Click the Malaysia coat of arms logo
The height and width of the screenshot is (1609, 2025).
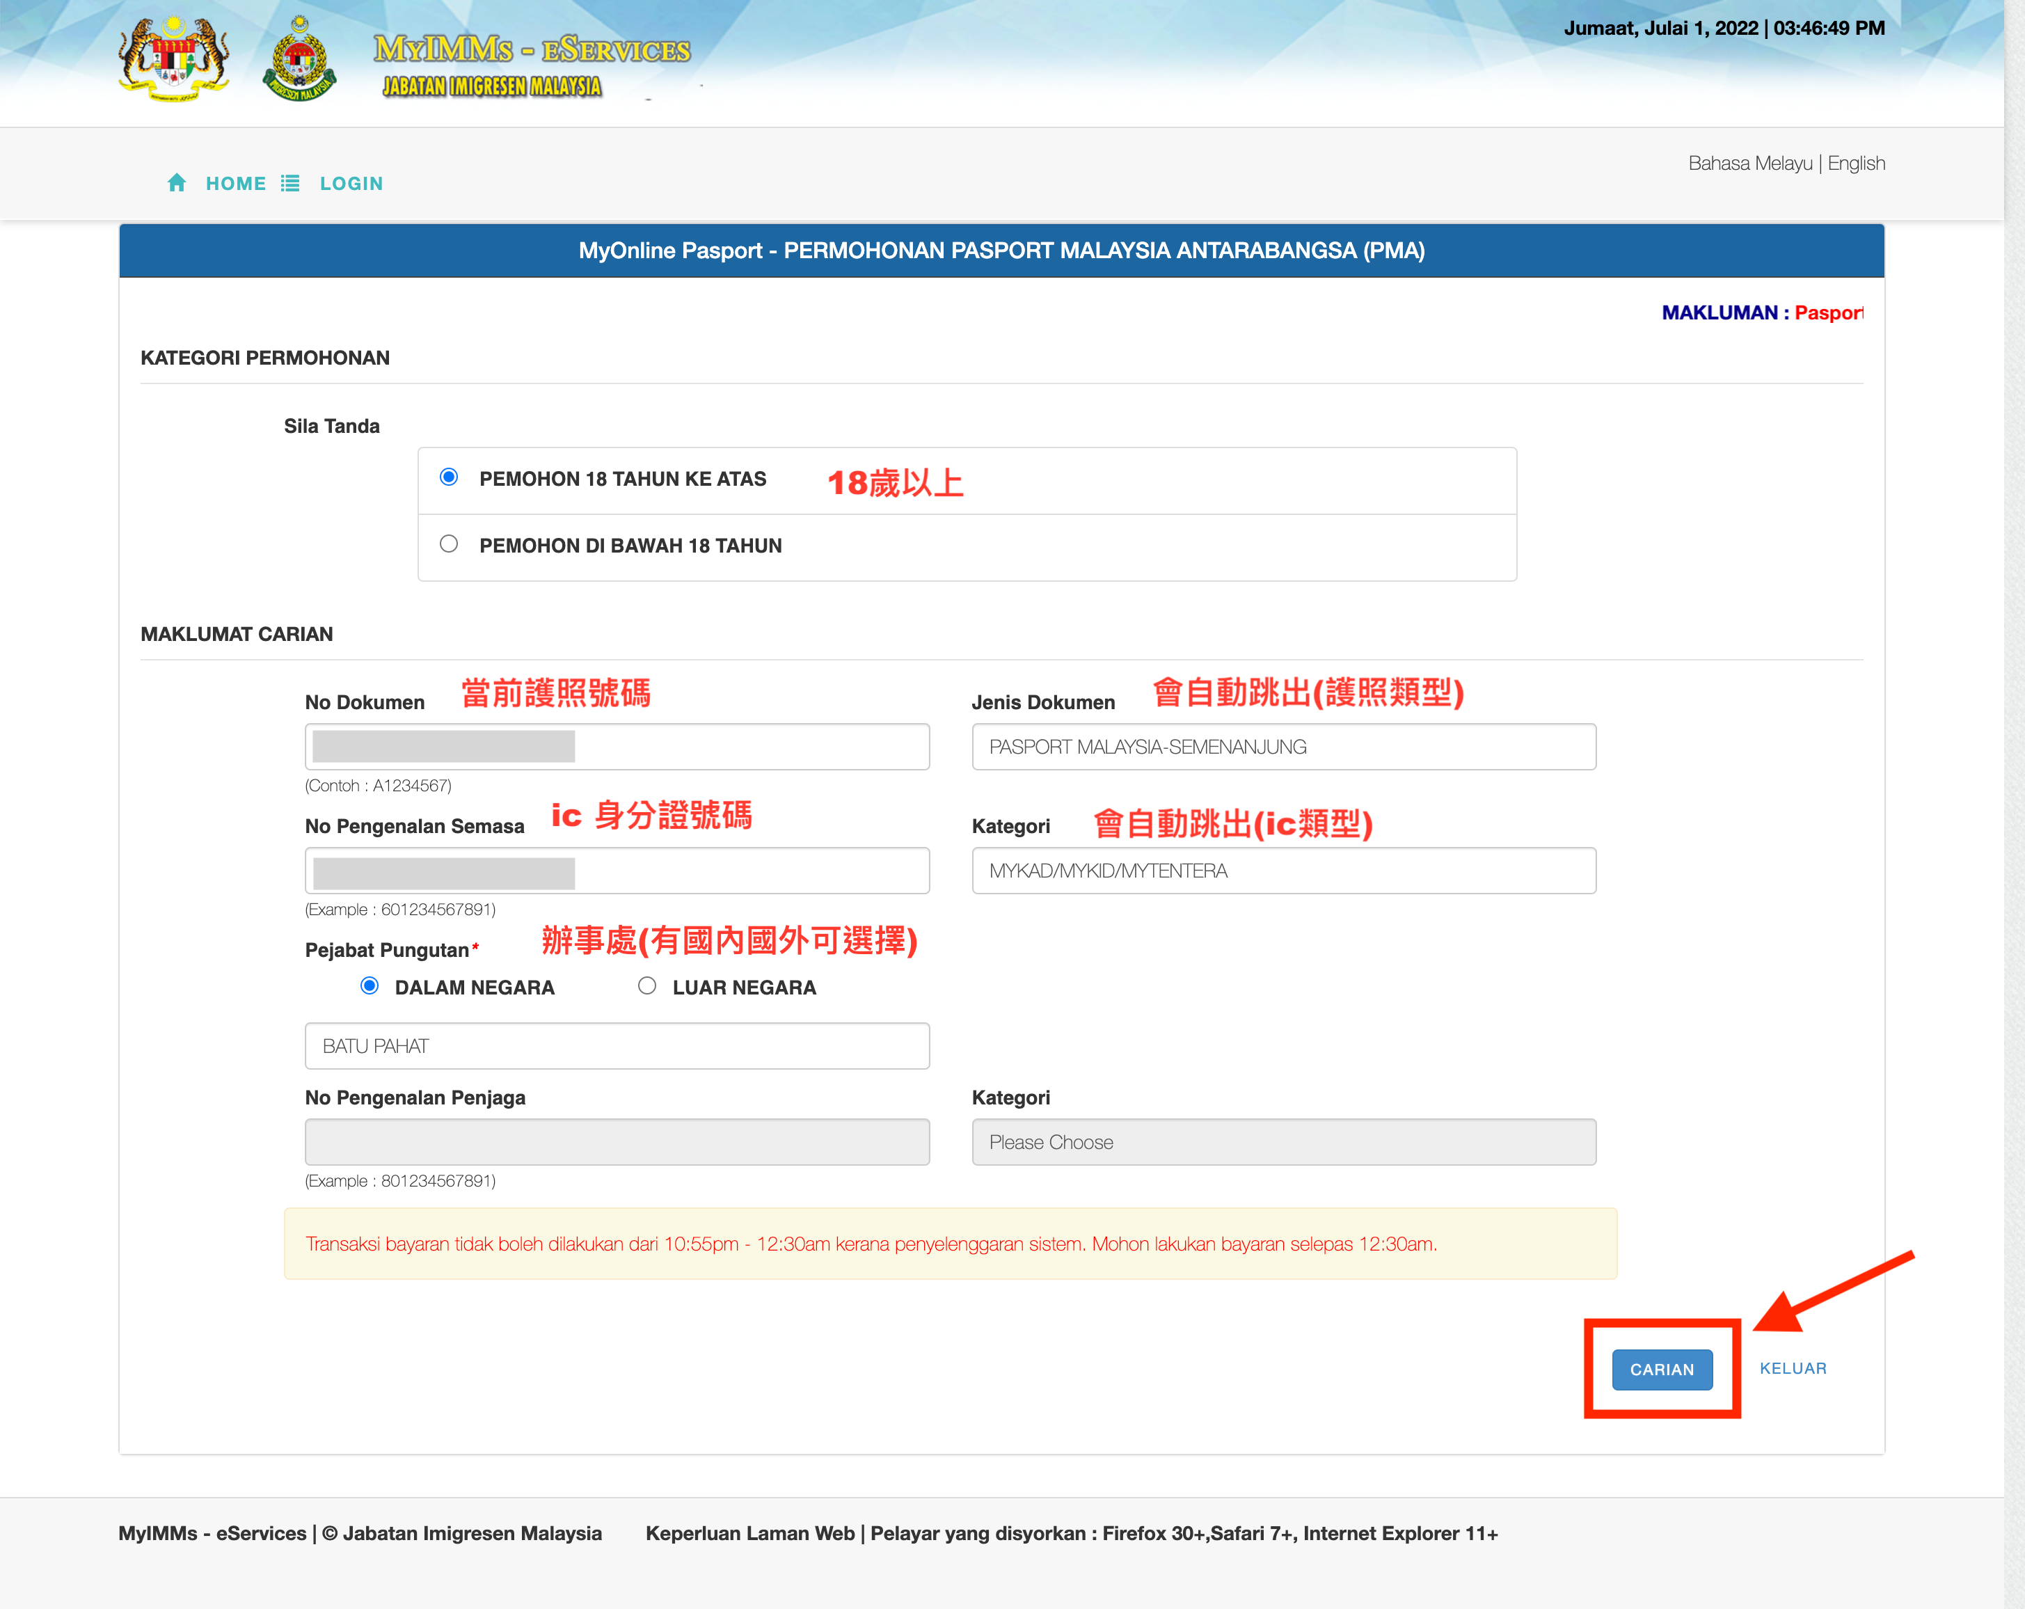coord(174,59)
